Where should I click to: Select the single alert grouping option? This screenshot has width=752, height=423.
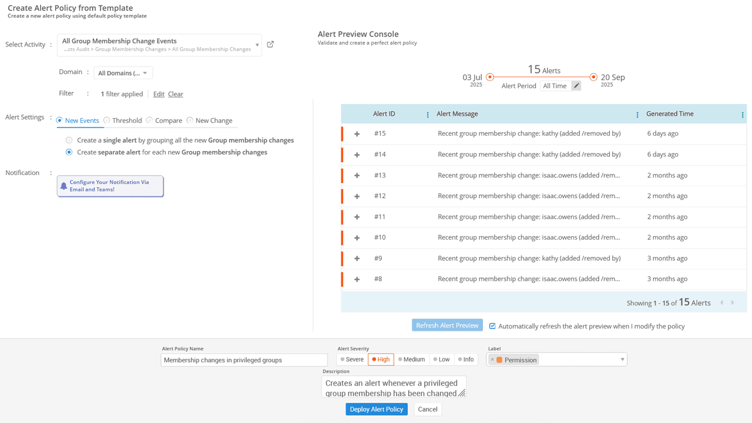click(69, 140)
